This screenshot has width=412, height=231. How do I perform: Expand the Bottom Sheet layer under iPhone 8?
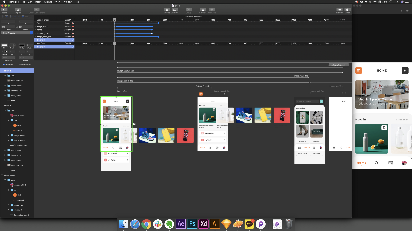(5, 86)
